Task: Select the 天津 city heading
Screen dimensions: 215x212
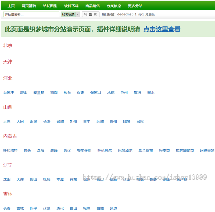Action: [x=8, y=62]
